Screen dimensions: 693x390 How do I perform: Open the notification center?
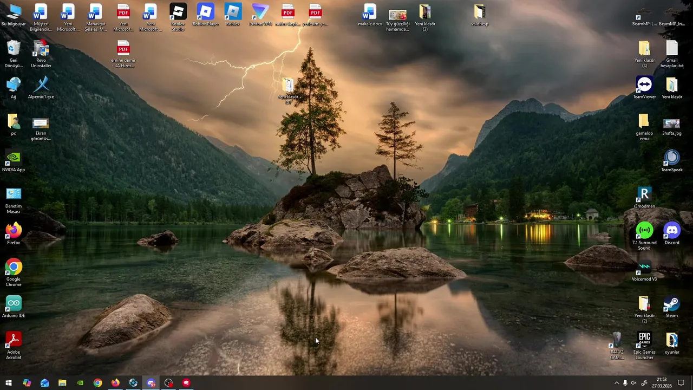pyautogui.click(x=681, y=383)
